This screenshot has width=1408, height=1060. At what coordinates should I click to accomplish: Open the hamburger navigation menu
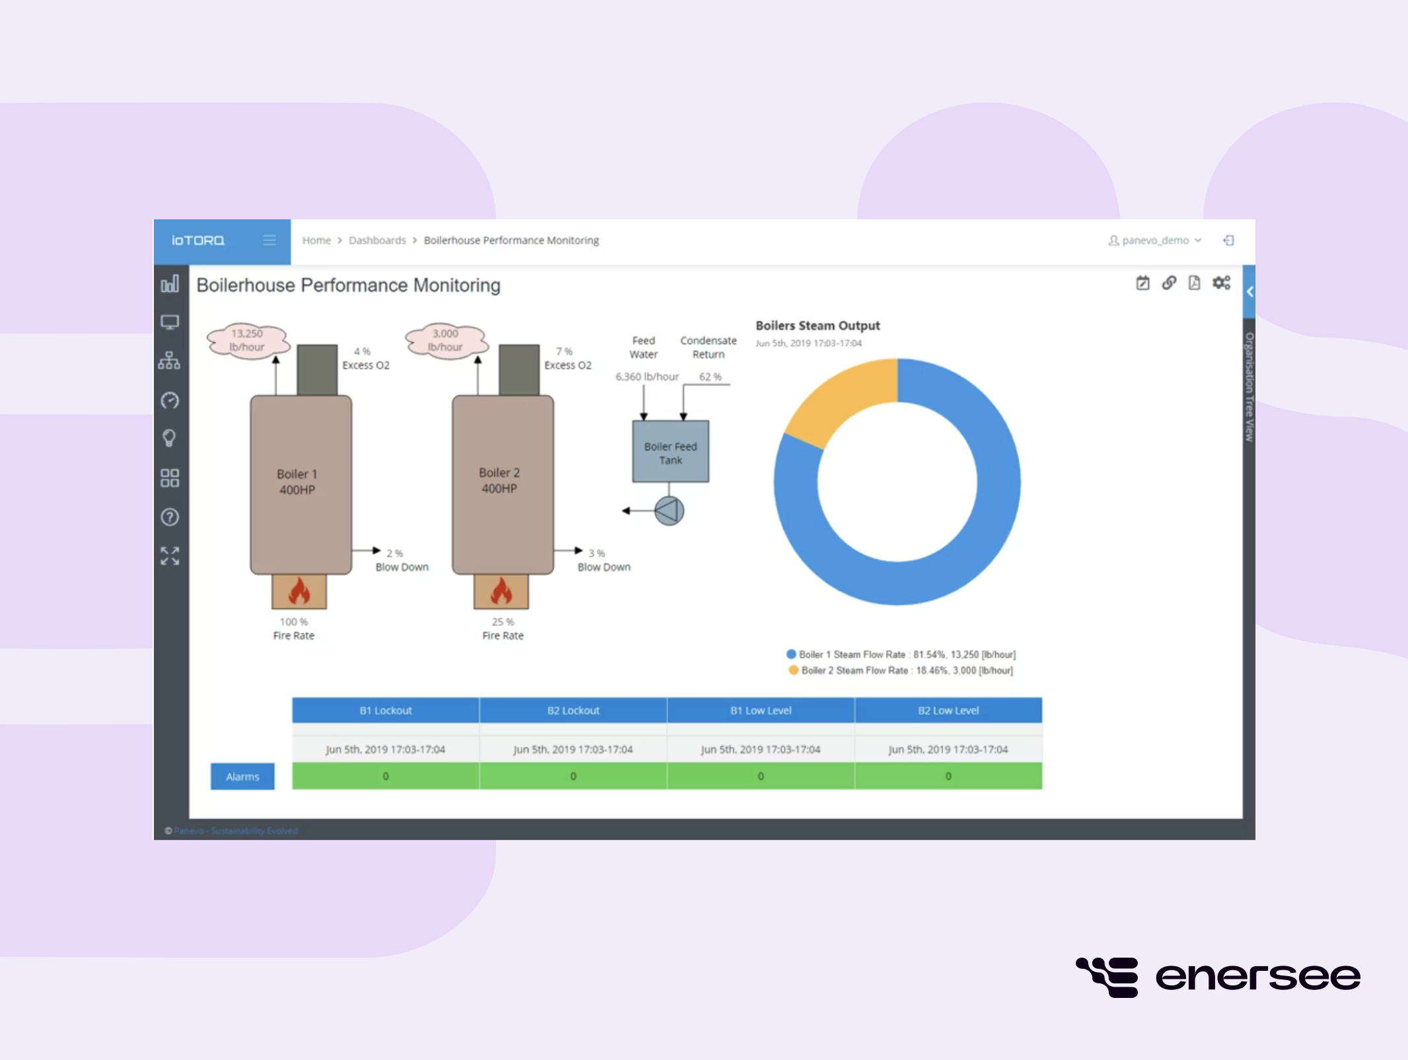(x=269, y=240)
